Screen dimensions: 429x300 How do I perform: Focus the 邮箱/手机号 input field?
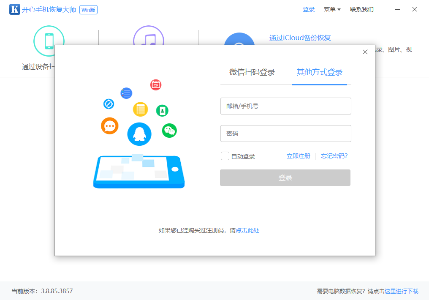click(285, 106)
